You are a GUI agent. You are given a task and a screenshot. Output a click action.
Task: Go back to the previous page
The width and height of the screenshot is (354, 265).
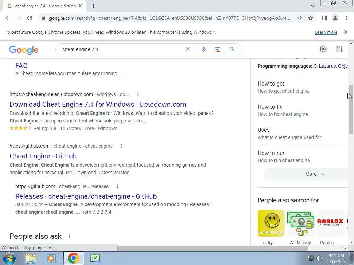(x=8, y=18)
